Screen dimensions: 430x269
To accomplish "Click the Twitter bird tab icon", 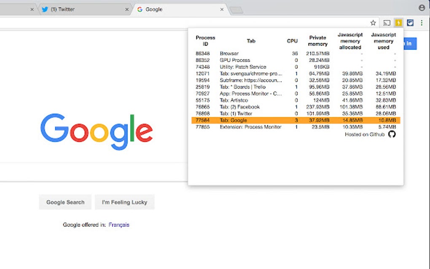I will [x=45, y=9].
